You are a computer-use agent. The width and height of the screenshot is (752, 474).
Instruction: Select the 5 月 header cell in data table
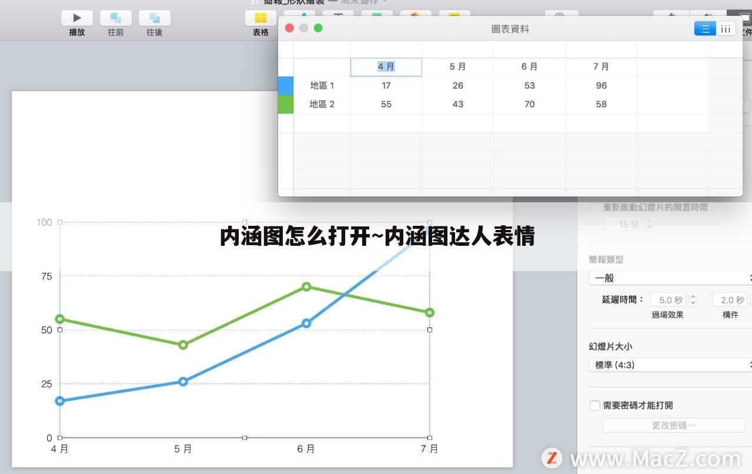click(x=458, y=67)
